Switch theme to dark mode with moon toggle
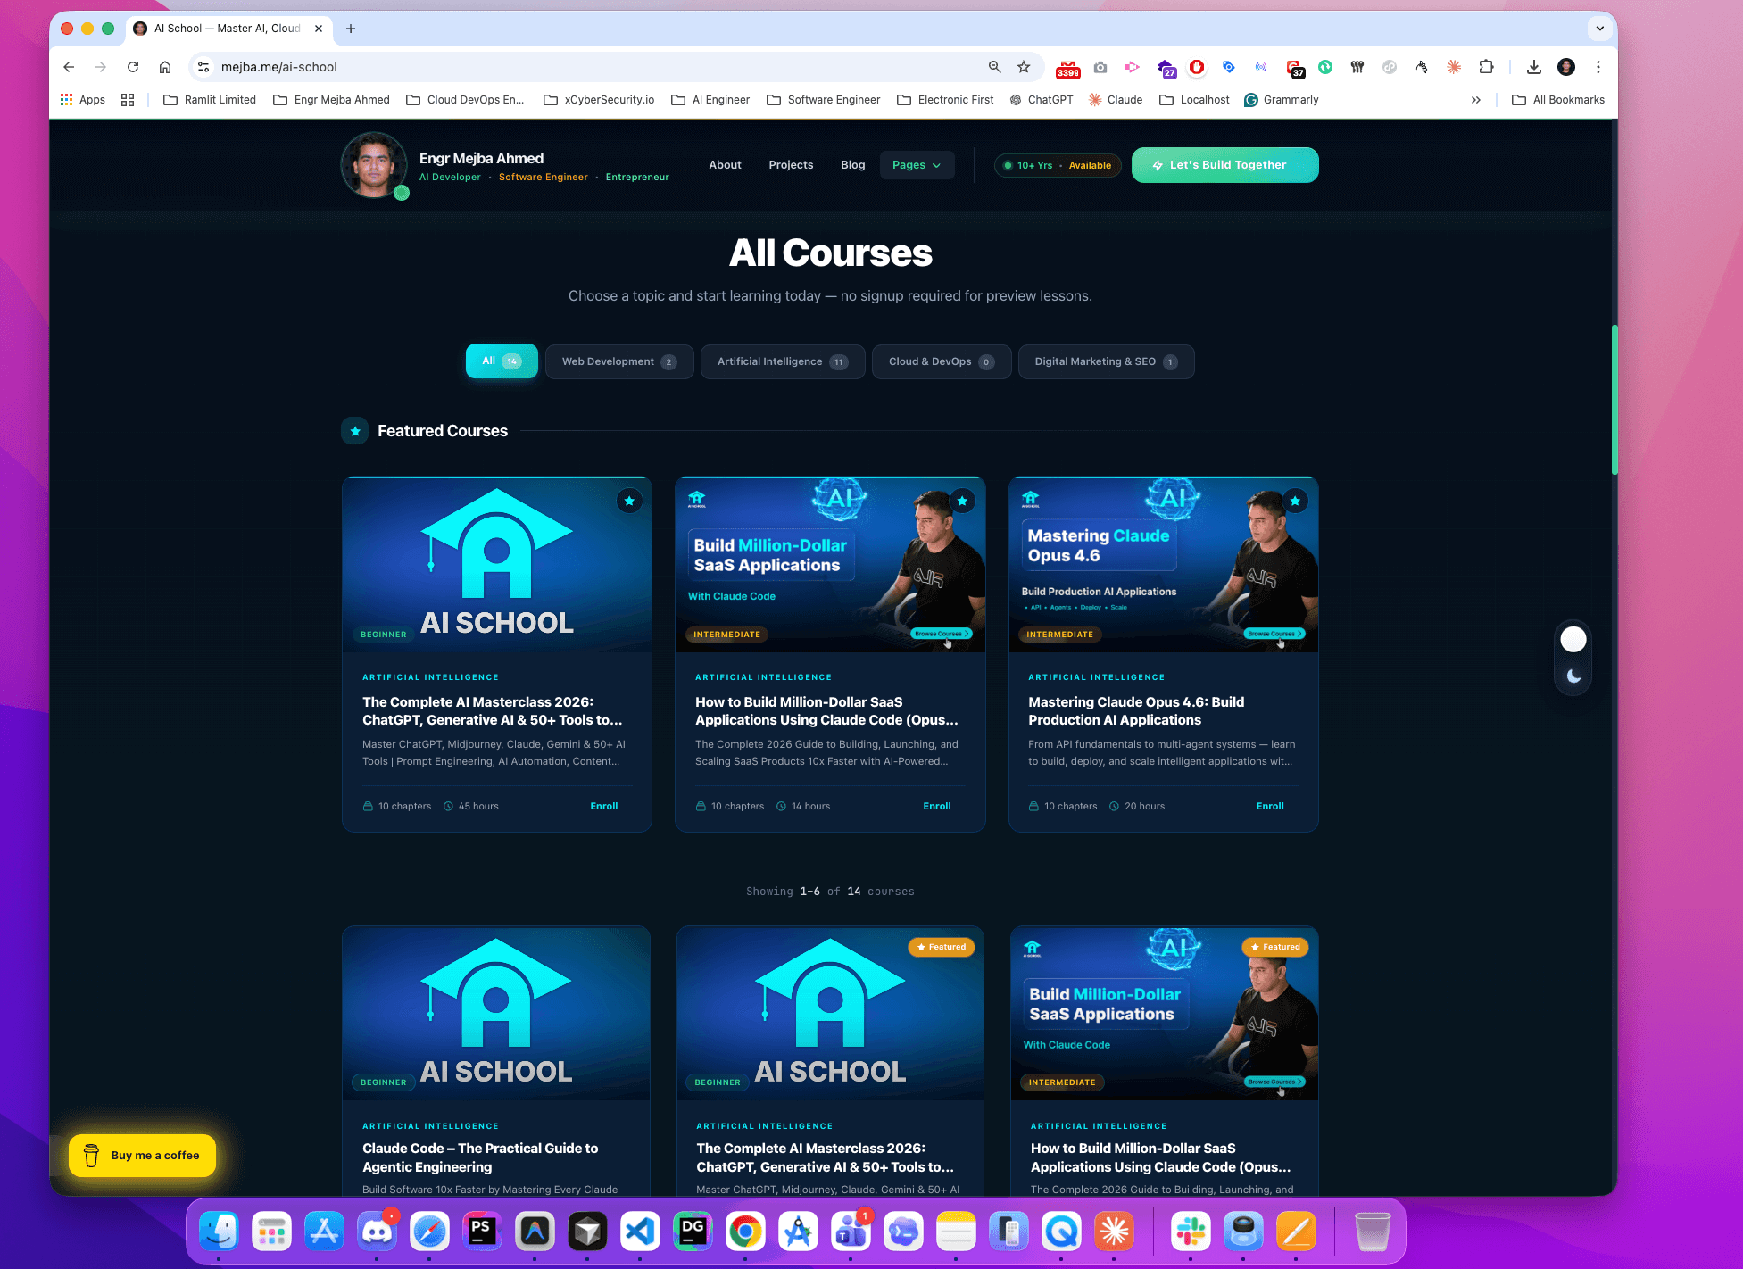Image resolution: width=1743 pixels, height=1269 pixels. click(1572, 676)
